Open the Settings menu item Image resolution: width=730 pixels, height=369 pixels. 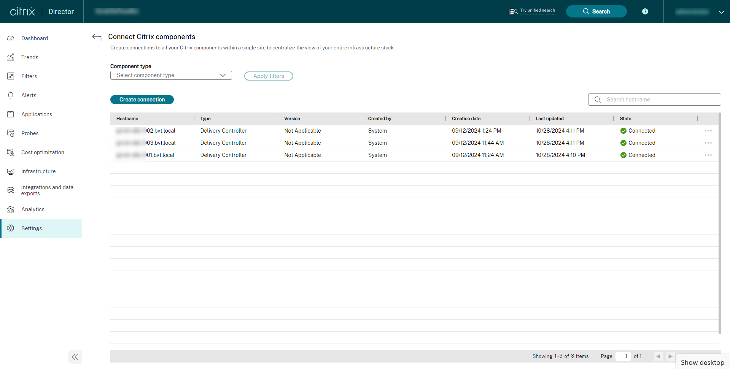point(32,228)
